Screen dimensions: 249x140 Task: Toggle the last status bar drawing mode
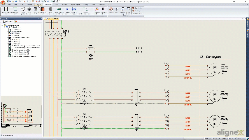pyautogui.click(x=241, y=139)
